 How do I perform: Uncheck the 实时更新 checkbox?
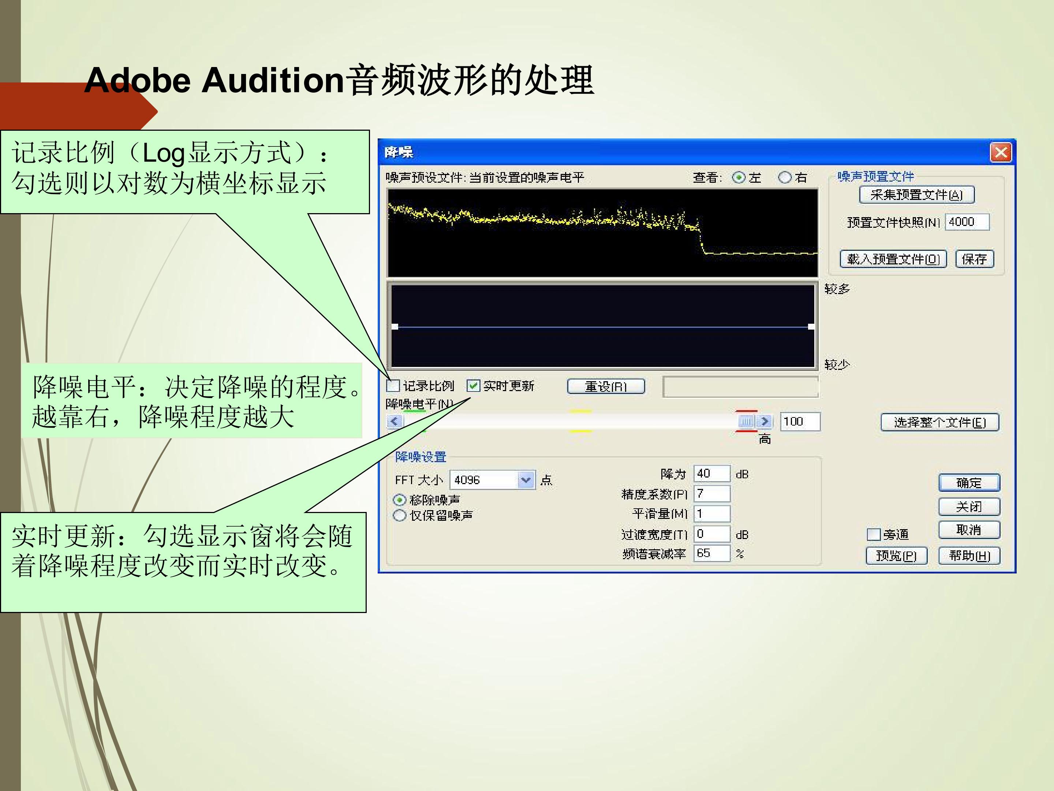(x=473, y=385)
